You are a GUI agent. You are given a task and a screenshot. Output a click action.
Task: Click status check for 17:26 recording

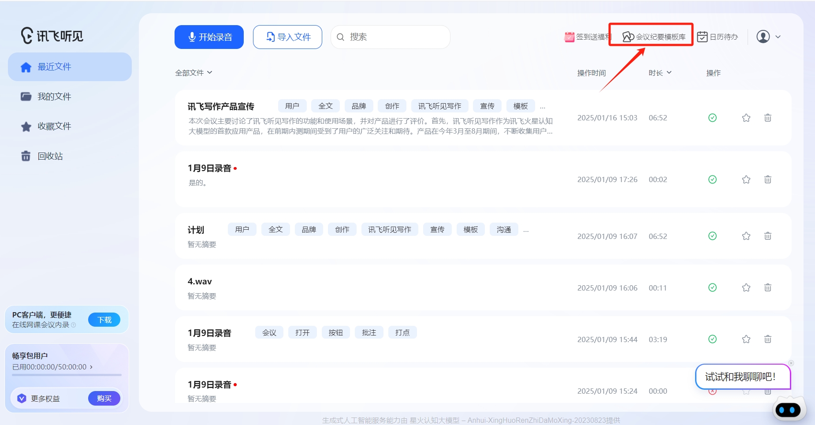coord(712,179)
